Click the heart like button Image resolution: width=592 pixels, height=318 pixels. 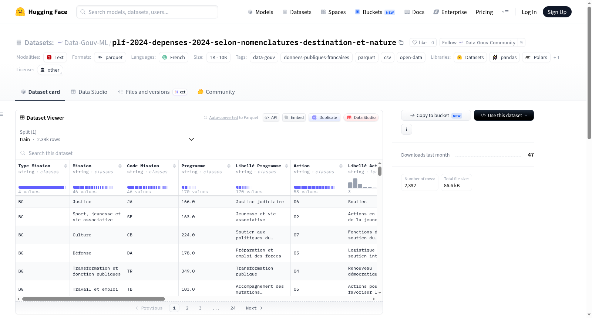pyautogui.click(x=419, y=42)
